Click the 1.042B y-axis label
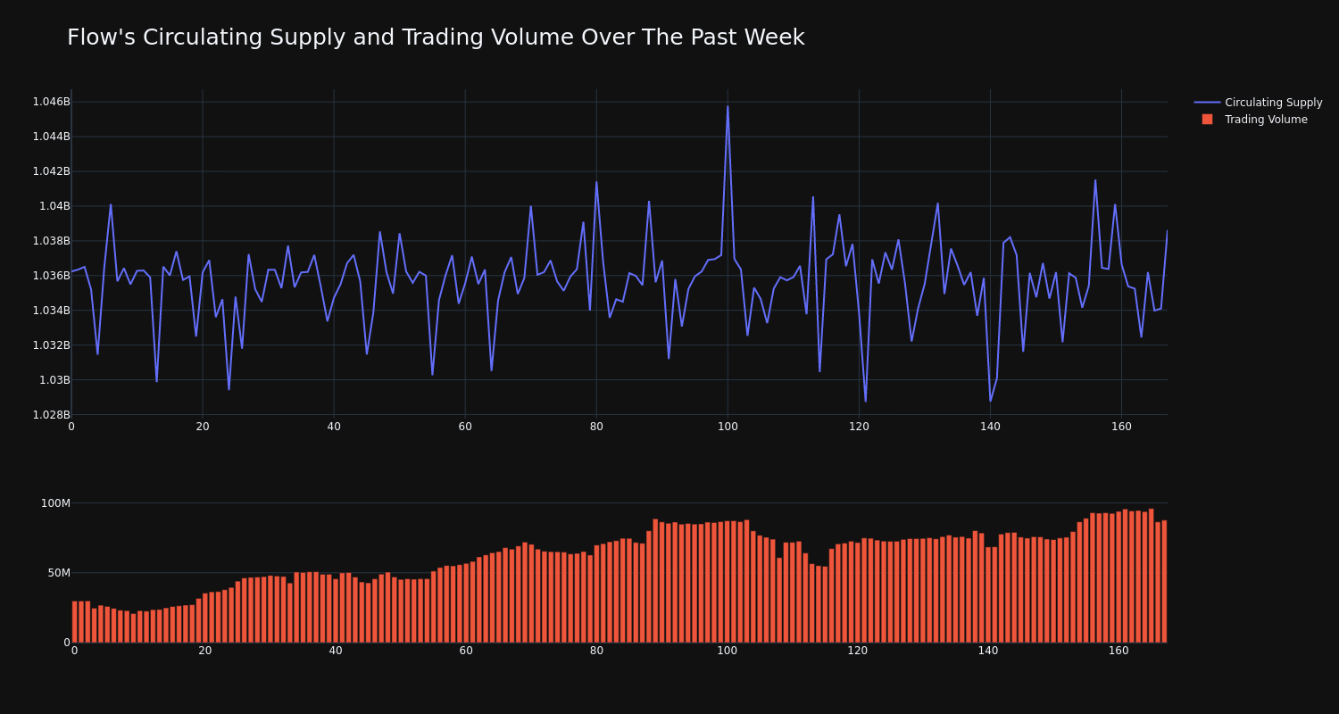 [51, 171]
